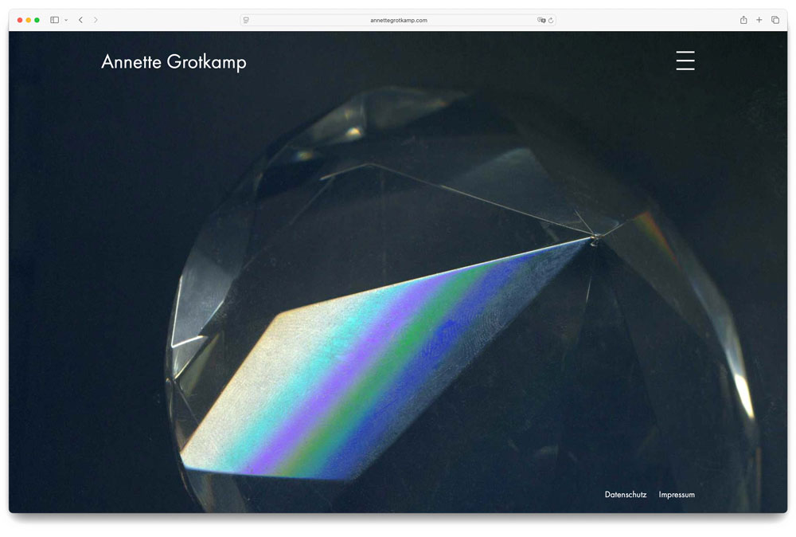The width and height of the screenshot is (796, 537).
Task: Open the Impressum link
Action: pos(677,495)
